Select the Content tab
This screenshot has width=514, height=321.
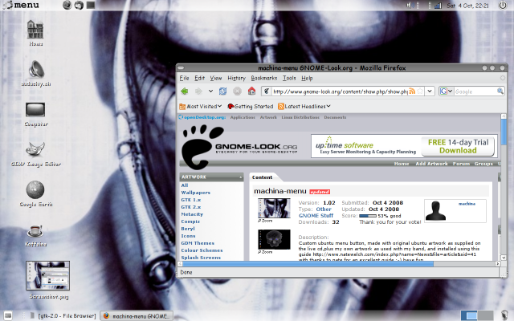click(x=262, y=177)
